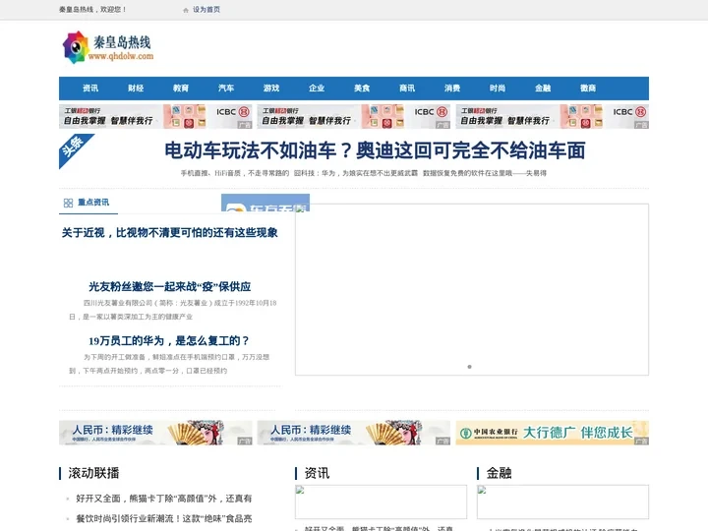The width and height of the screenshot is (708, 531).
Task: Open the 财经 navigation menu item
Action: pos(136,88)
